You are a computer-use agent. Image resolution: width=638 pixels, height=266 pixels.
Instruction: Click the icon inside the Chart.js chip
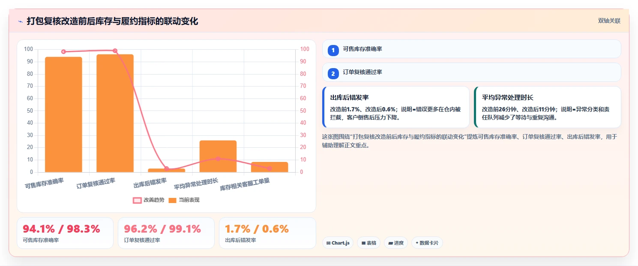pyautogui.click(x=328, y=243)
